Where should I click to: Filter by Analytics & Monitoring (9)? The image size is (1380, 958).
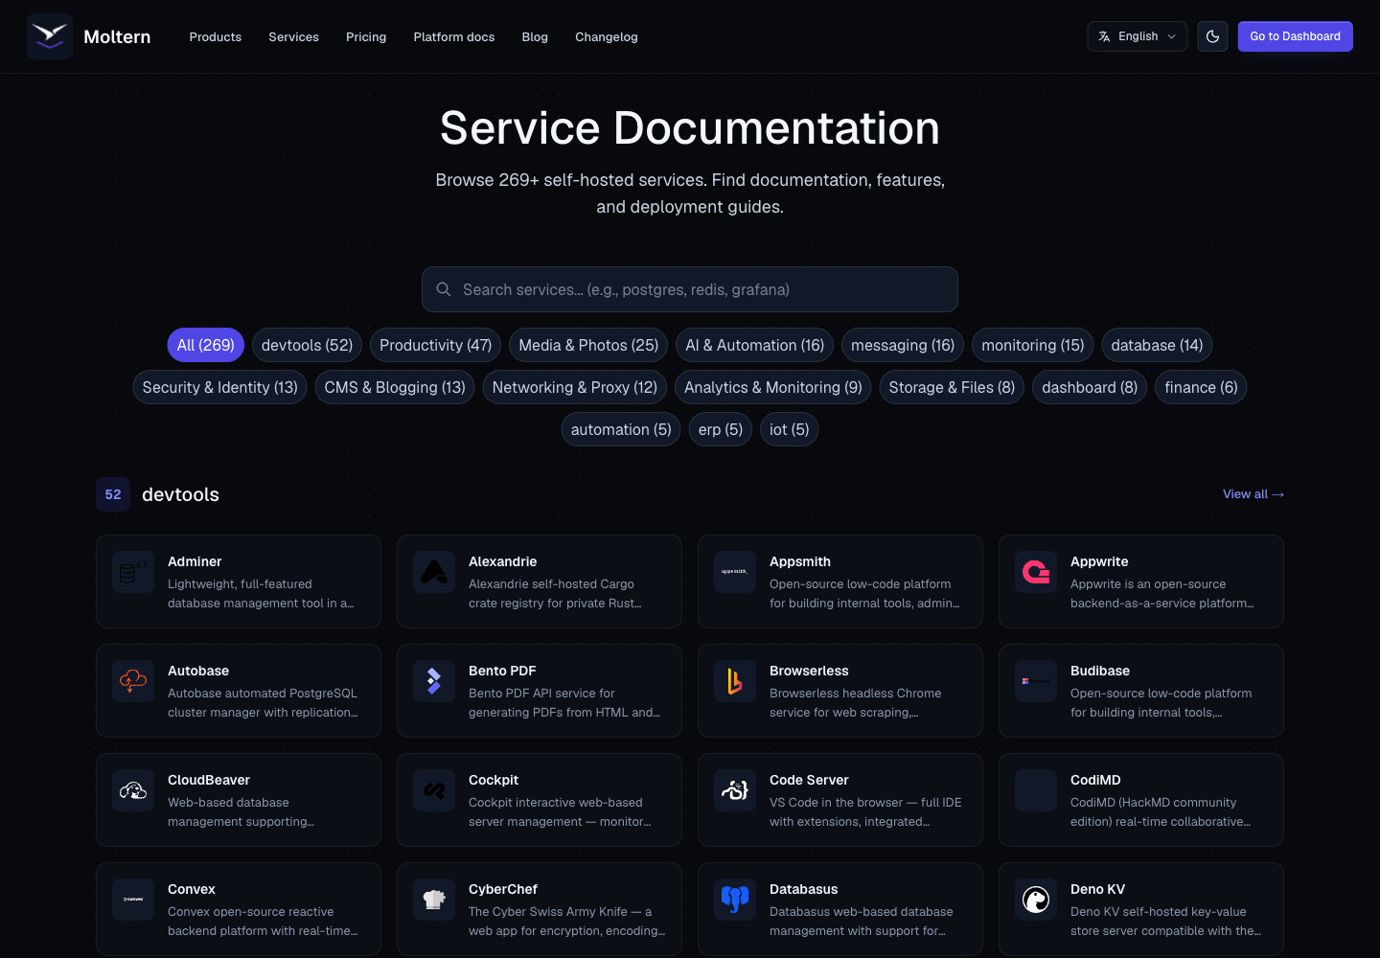[x=772, y=387]
